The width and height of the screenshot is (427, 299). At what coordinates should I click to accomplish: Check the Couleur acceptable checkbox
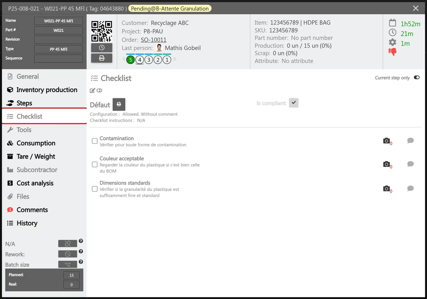[95, 165]
